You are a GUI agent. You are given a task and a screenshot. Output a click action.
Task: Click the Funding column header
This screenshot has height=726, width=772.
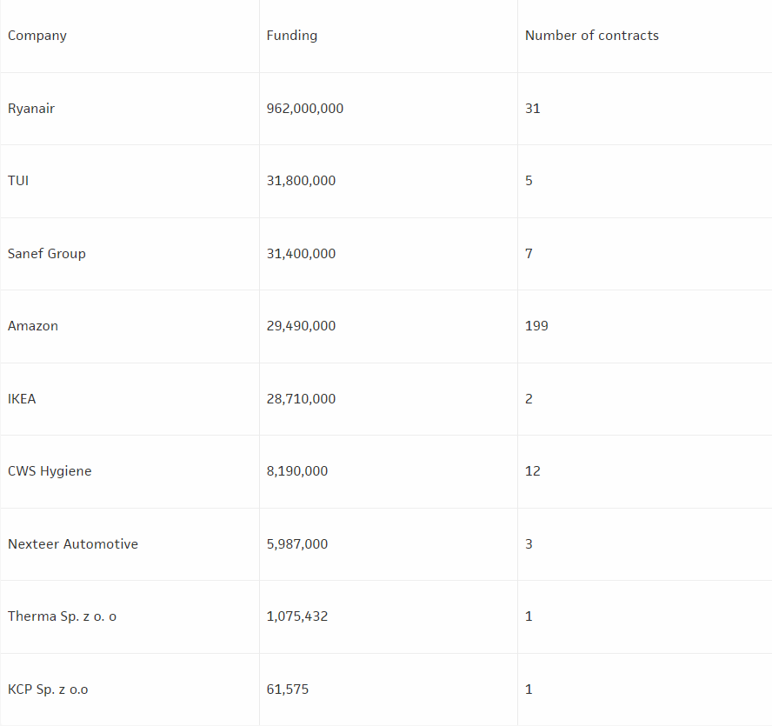click(x=292, y=36)
